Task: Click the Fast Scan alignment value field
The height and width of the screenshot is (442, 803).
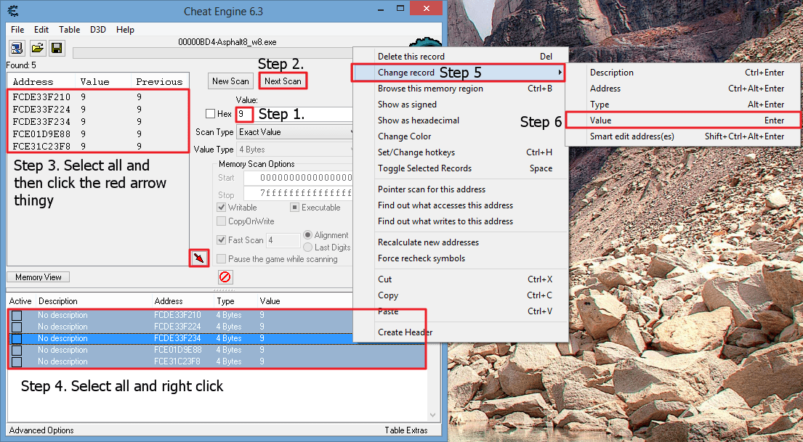Action: tap(283, 240)
